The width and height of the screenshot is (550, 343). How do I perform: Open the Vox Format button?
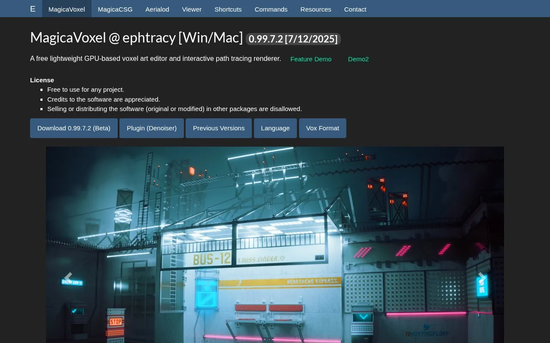point(323,128)
